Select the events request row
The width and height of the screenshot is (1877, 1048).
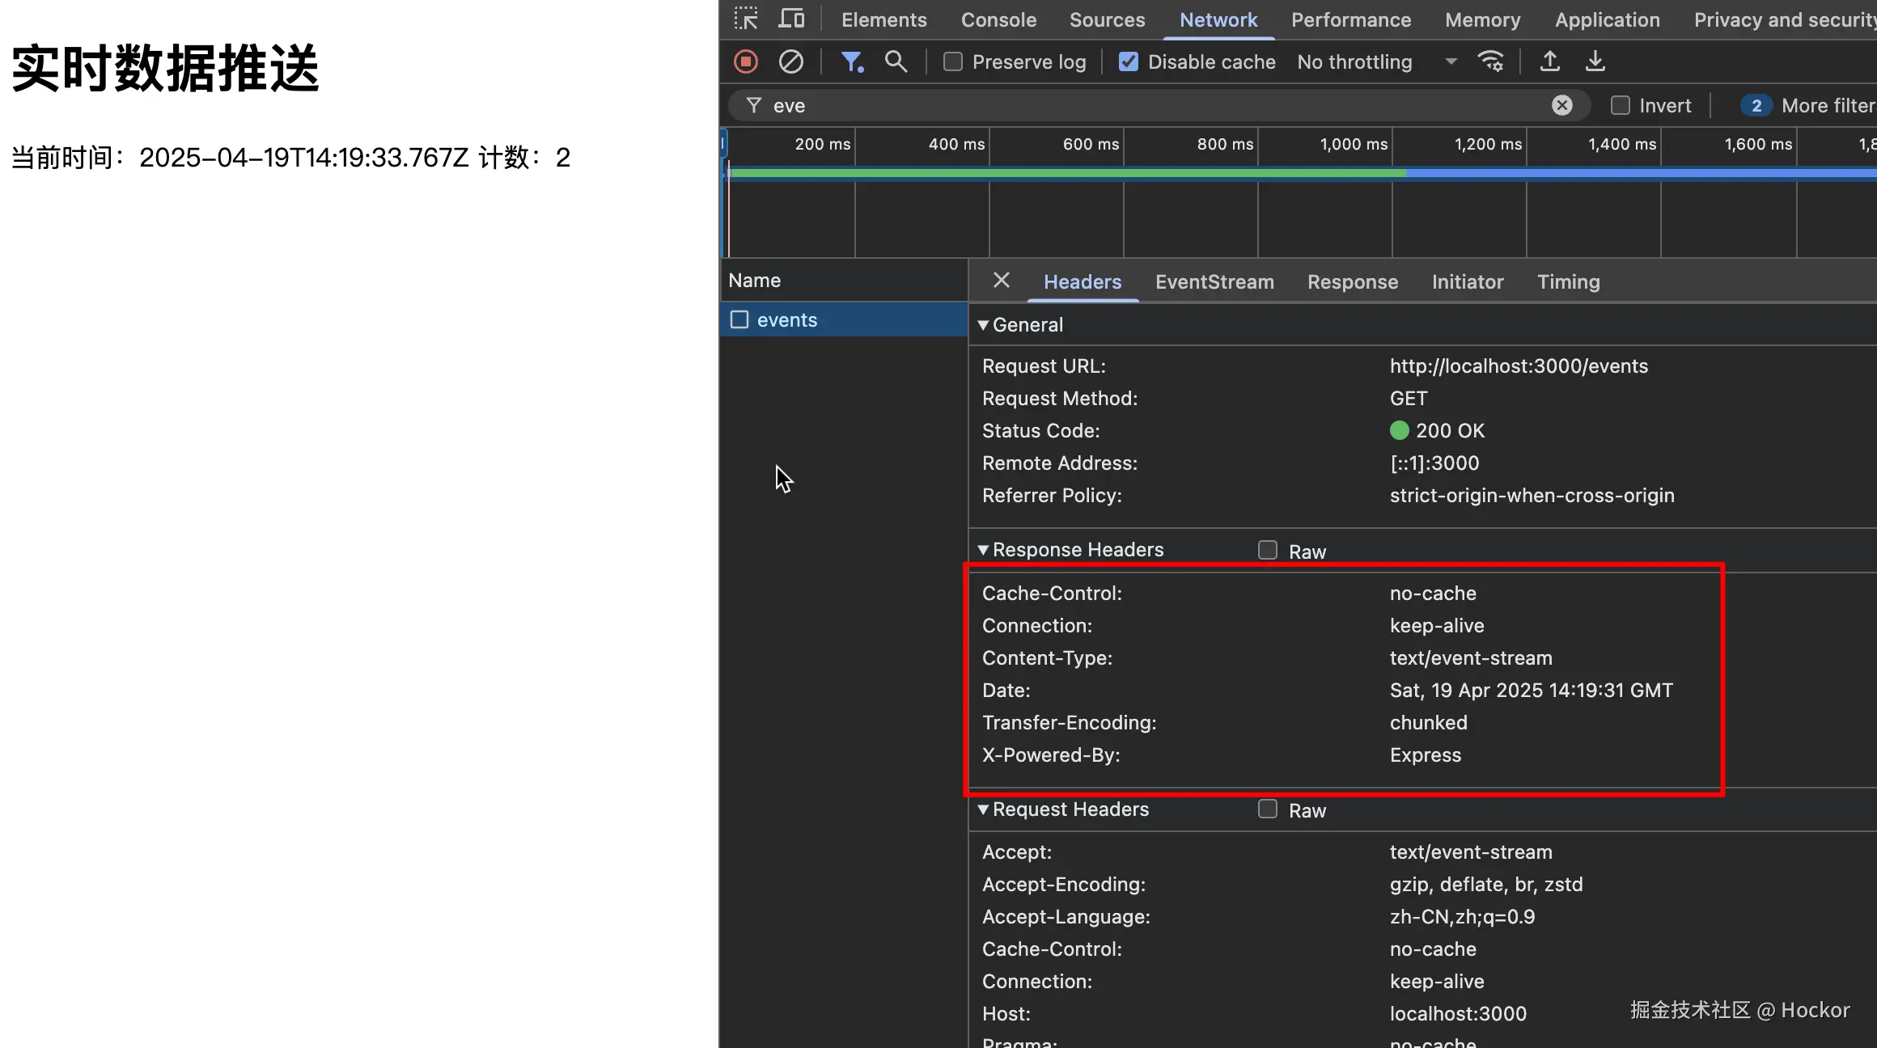click(786, 320)
